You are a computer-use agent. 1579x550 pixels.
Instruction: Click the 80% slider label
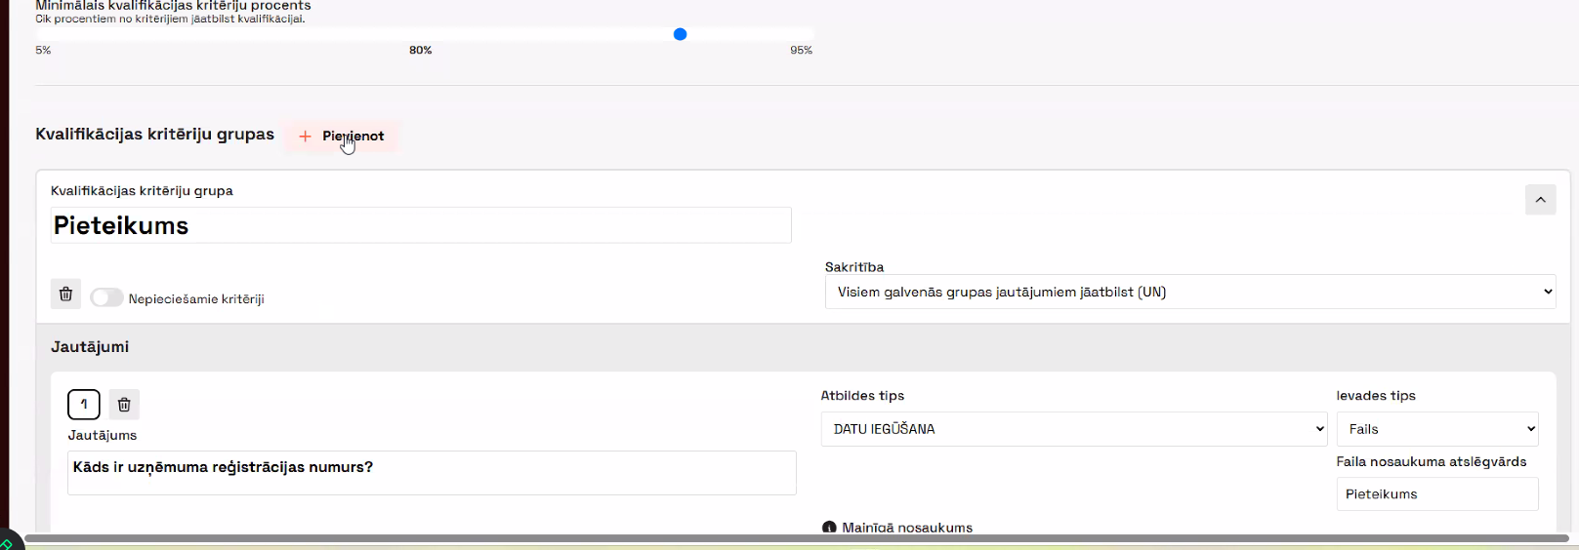coord(421,50)
